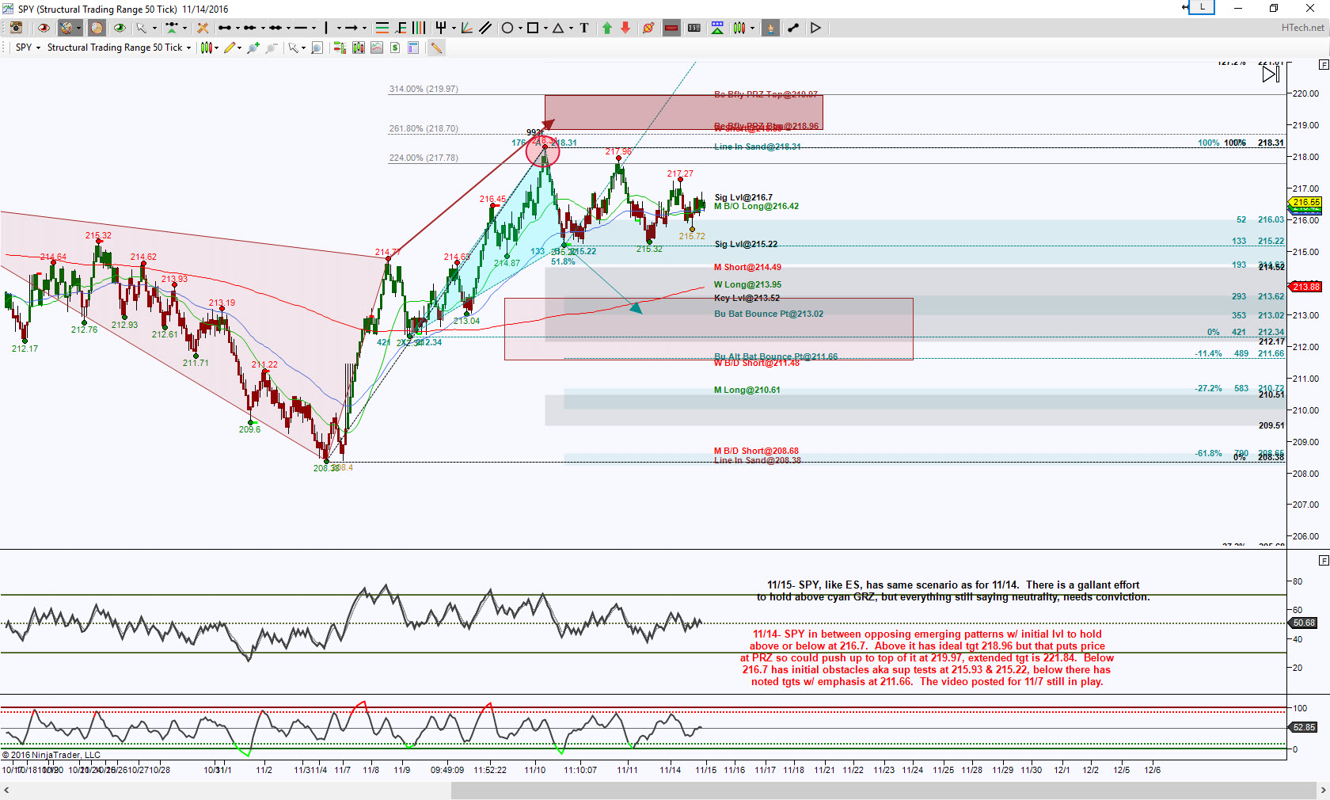Open the data box icon
Viewport: 1330px width, 800px height.
point(413,48)
